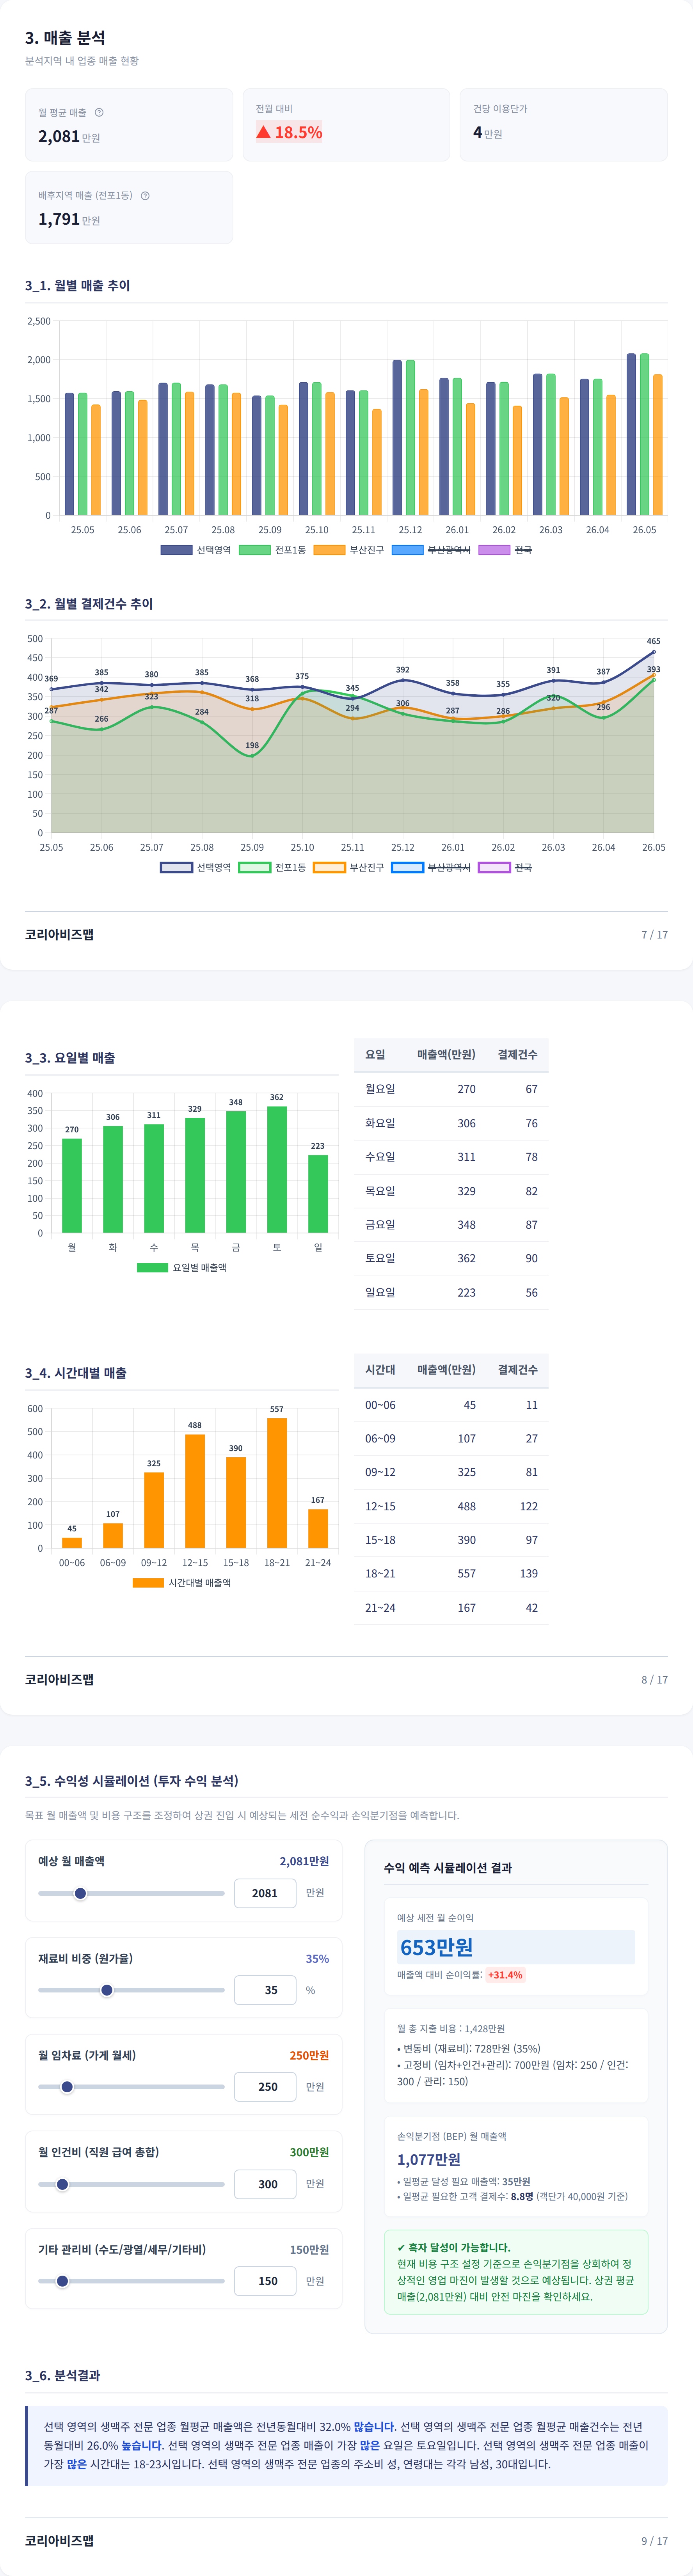Click the 흑자 달성이 가능합니다 notice heading
693x2576 pixels.
tap(453, 2247)
